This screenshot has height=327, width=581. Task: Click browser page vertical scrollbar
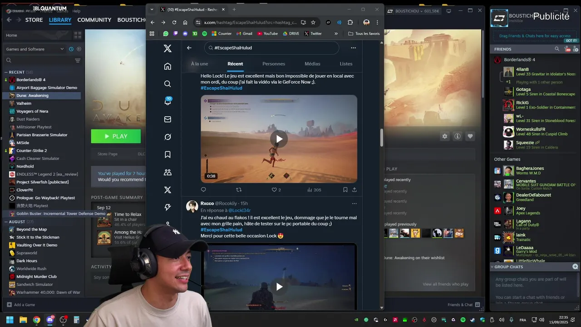pyautogui.click(x=382, y=138)
